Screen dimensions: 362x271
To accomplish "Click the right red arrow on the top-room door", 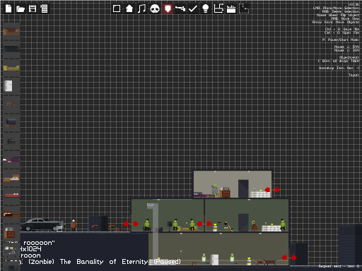I will [277, 190].
